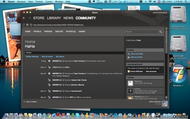Open the Bluetooth menu bar icon
This screenshot has height=119, width=190.
[x=146, y=1]
